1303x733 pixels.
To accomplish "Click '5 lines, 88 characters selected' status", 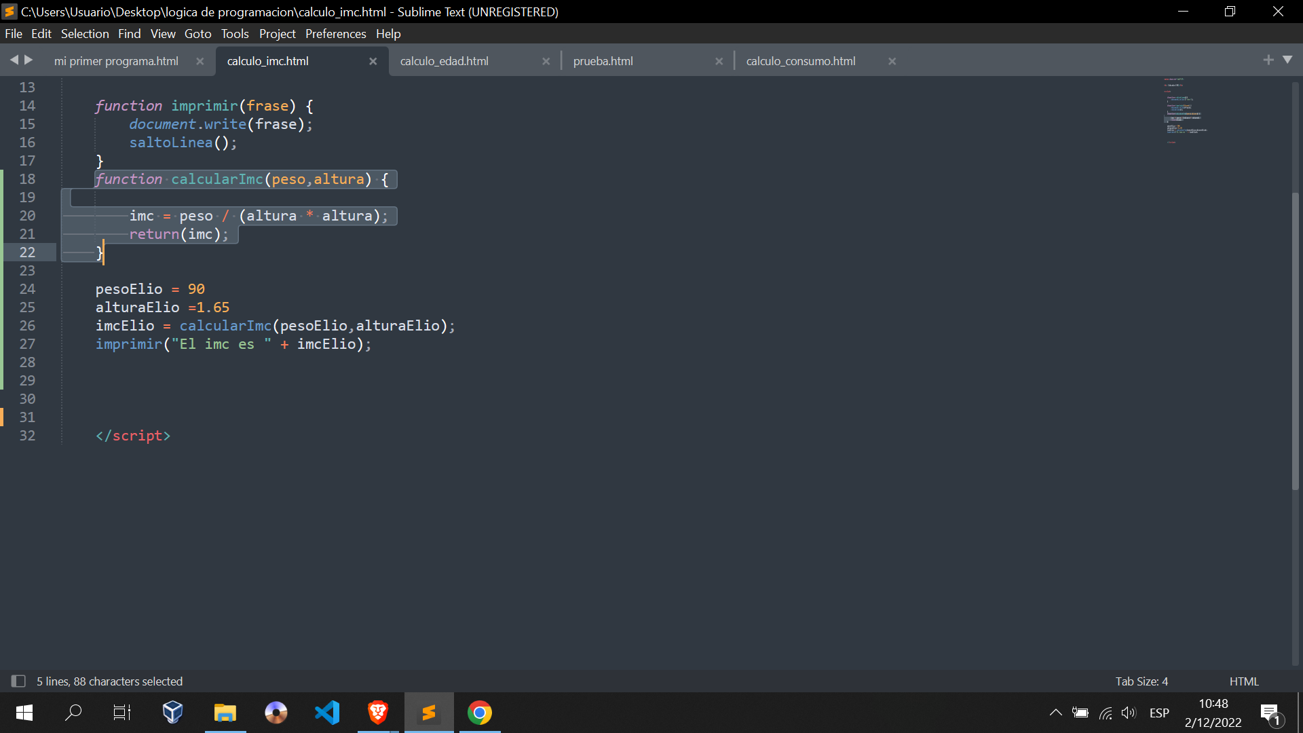I will pyautogui.click(x=109, y=681).
